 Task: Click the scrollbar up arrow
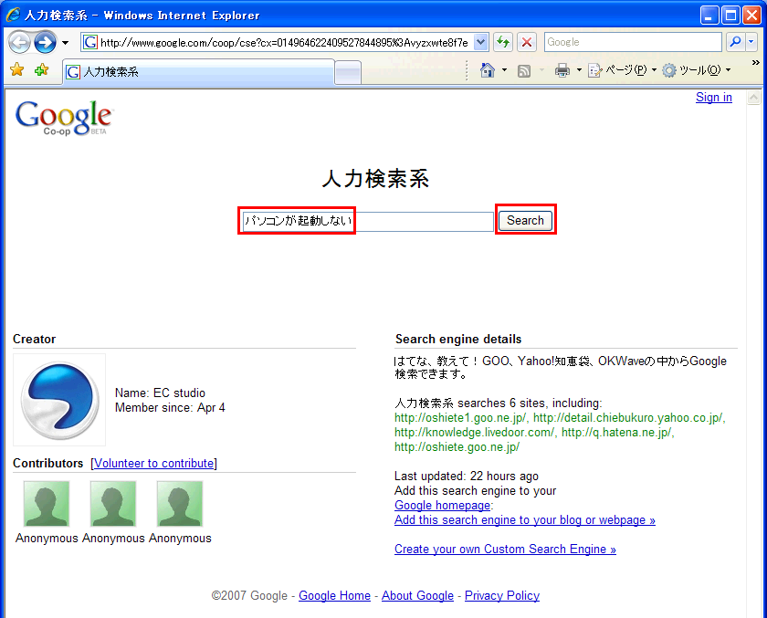point(754,98)
